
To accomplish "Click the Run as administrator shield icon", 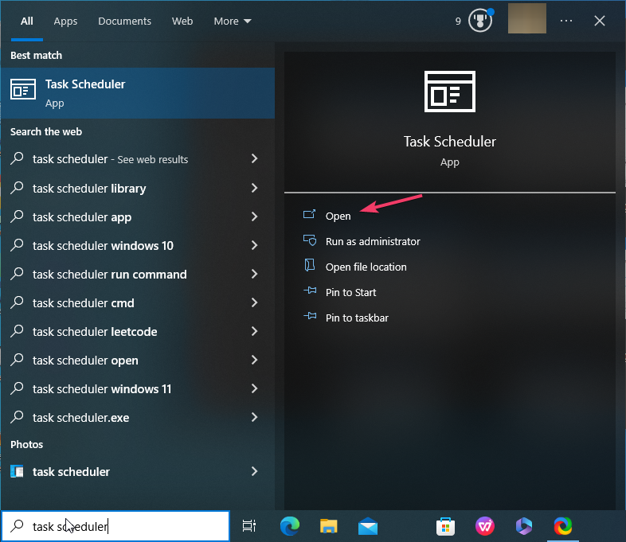I will click(310, 240).
